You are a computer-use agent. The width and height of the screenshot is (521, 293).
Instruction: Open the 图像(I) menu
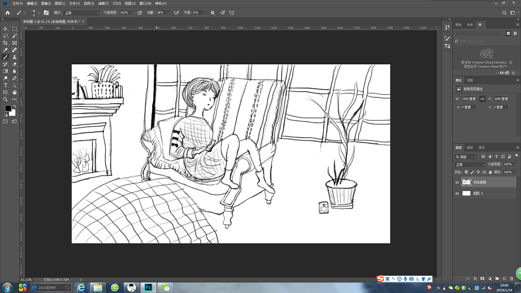46,3
